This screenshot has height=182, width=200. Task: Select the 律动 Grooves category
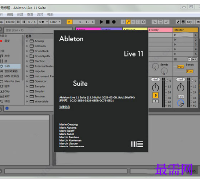point(7,101)
